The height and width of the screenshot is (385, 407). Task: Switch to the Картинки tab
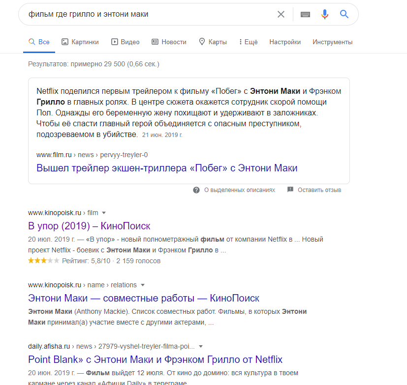80,42
